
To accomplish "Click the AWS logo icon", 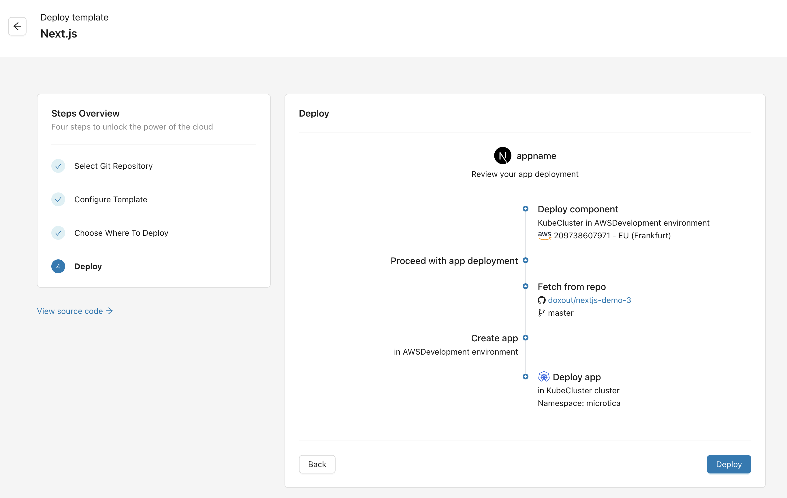I will [x=544, y=236].
